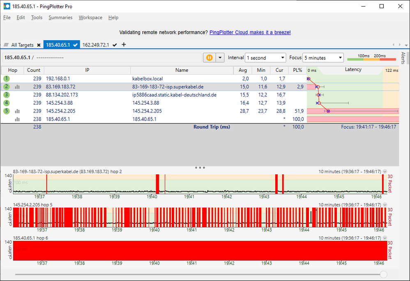Image resolution: width=410 pixels, height=281 pixels.
Task: Click hop 4 green circle icon
Action: 7,103
